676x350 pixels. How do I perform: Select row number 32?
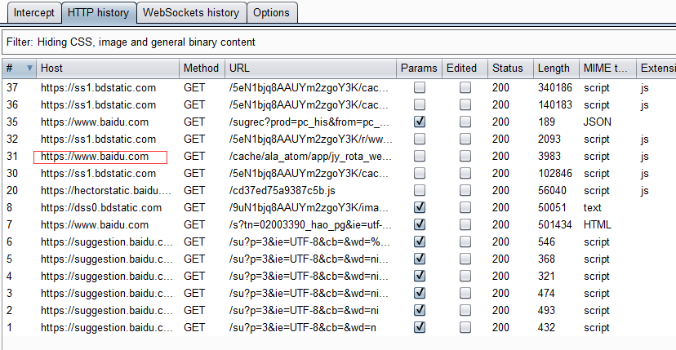[x=12, y=140]
